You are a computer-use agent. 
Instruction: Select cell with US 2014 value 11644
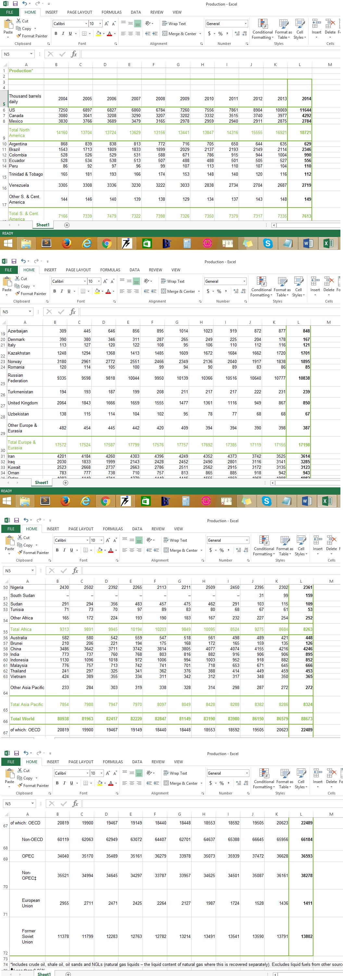pos(299,110)
